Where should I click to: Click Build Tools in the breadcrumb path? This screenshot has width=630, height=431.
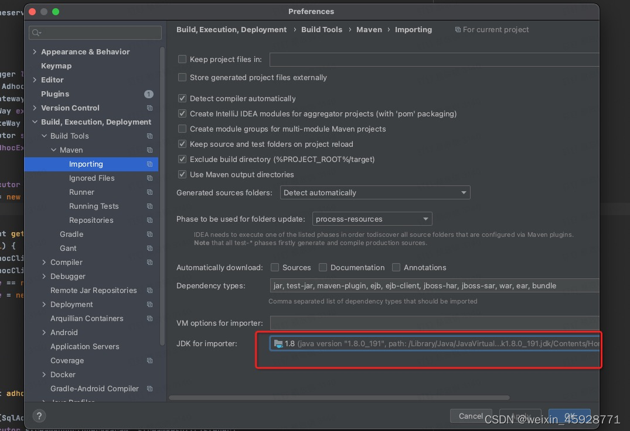click(x=322, y=29)
